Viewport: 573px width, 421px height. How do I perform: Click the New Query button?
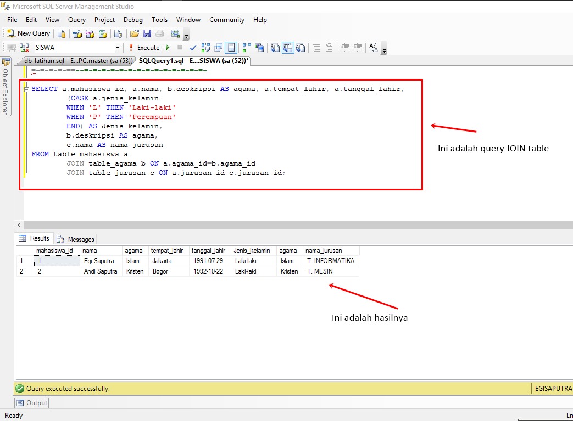tap(27, 33)
